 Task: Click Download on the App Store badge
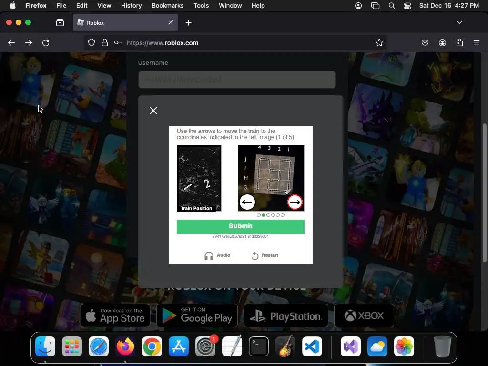click(115, 315)
